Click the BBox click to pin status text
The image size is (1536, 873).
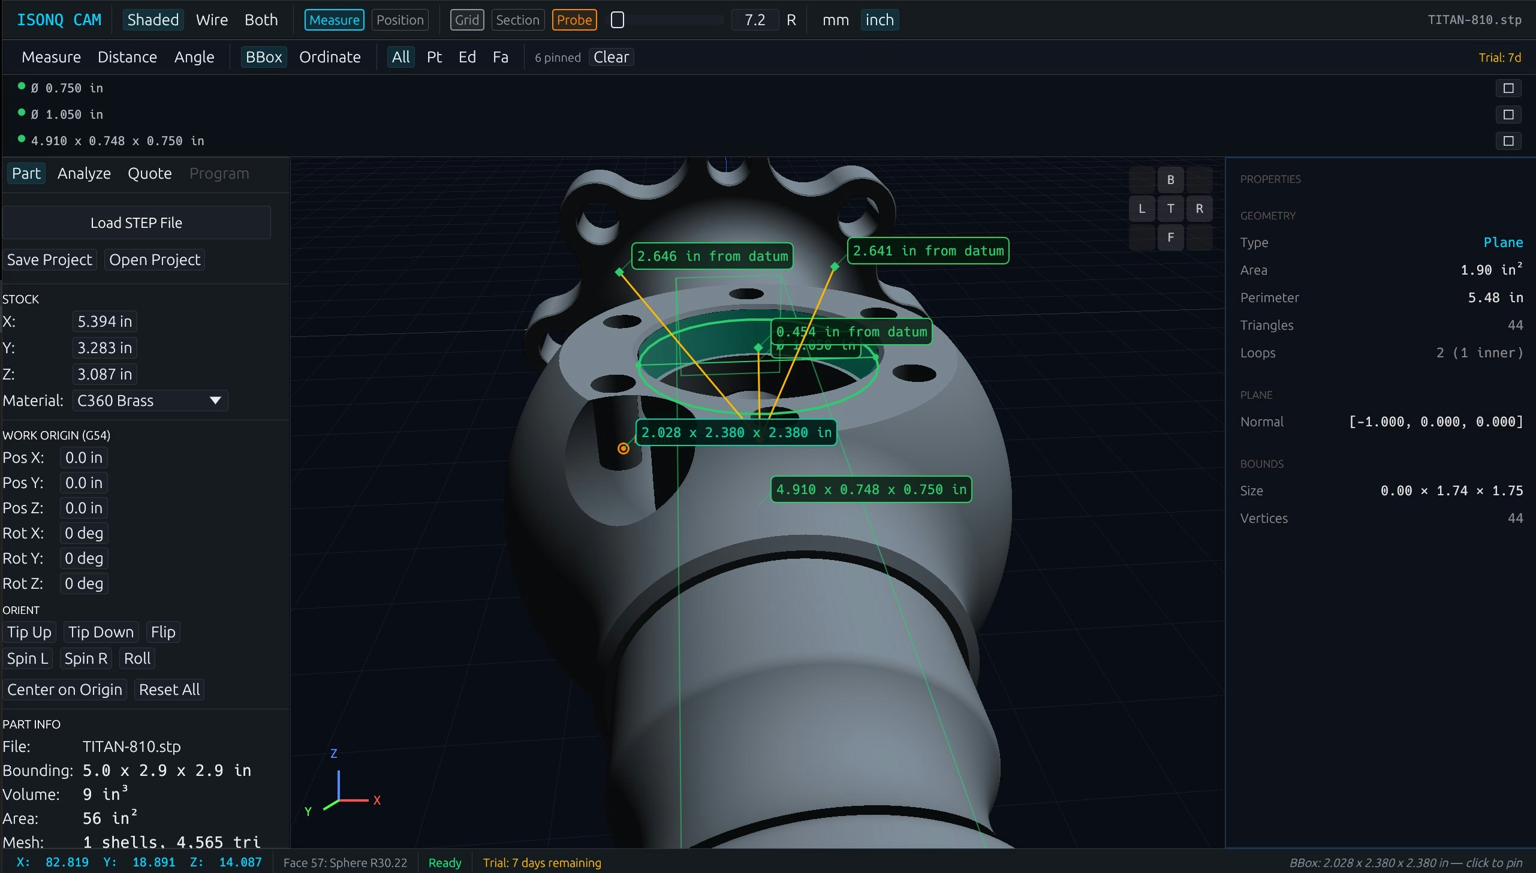(x=1405, y=863)
